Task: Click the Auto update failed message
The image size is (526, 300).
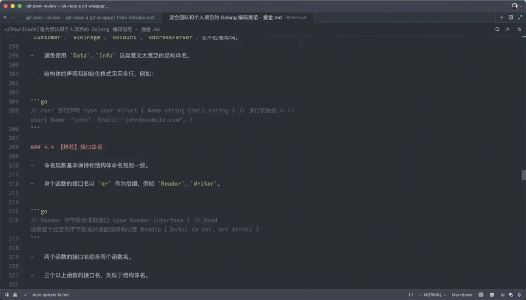Action: click(x=50, y=295)
